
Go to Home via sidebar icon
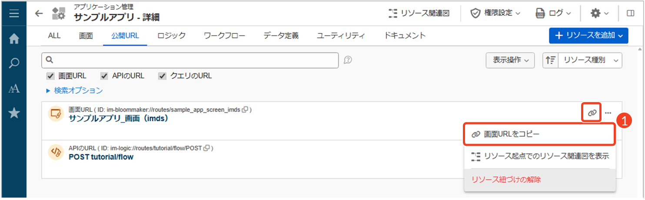tap(14, 39)
